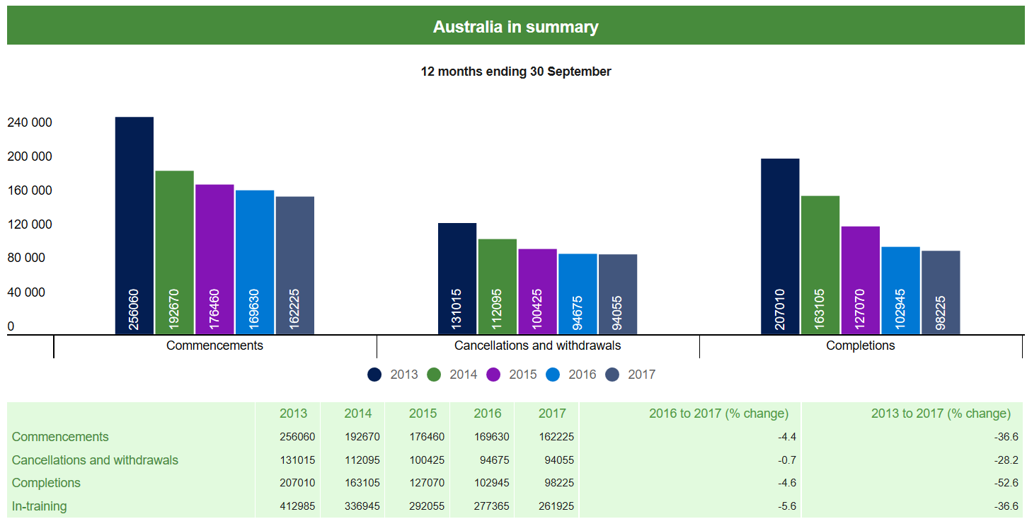Screen dimensions: 1027x519
Task: Select the 2017 Cancellations bar labelled 94055
Action: click(618, 295)
